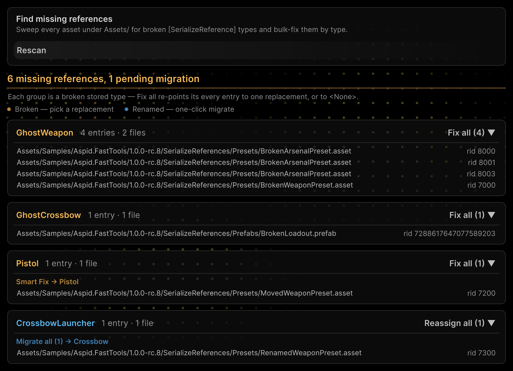This screenshot has width=513, height=371.
Task: Select the GhostCrossbow group title
Action: click(x=49, y=215)
